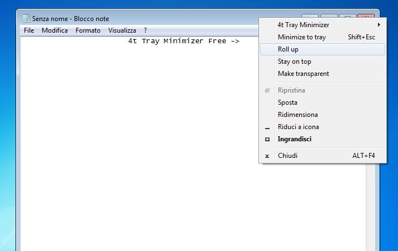Open the Modifica menu
The height and width of the screenshot is (251, 398).
click(x=54, y=30)
